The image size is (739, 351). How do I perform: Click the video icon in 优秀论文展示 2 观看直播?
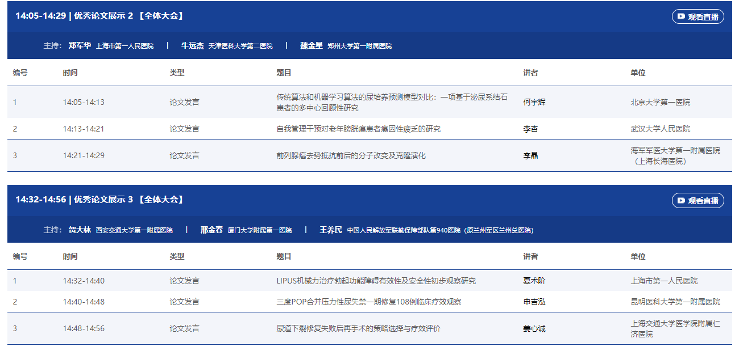[680, 16]
